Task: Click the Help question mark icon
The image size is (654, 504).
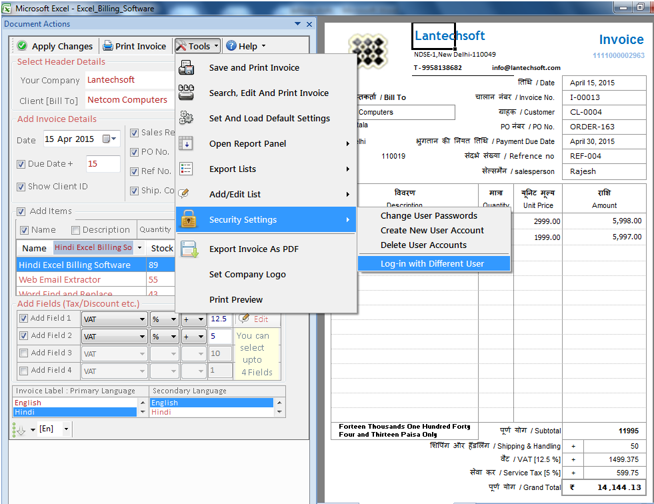Action: [231, 46]
